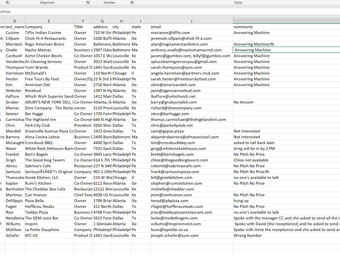
Task: Select cell 'McDonald's'
Action: pos(49,73)
